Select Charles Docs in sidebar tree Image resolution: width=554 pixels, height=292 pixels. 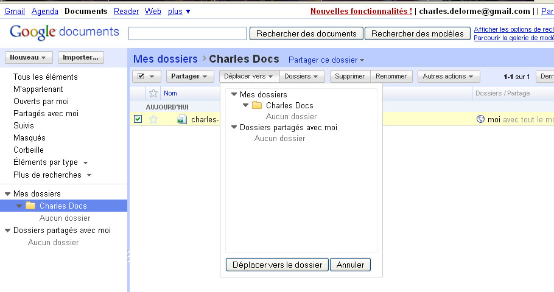pos(63,206)
